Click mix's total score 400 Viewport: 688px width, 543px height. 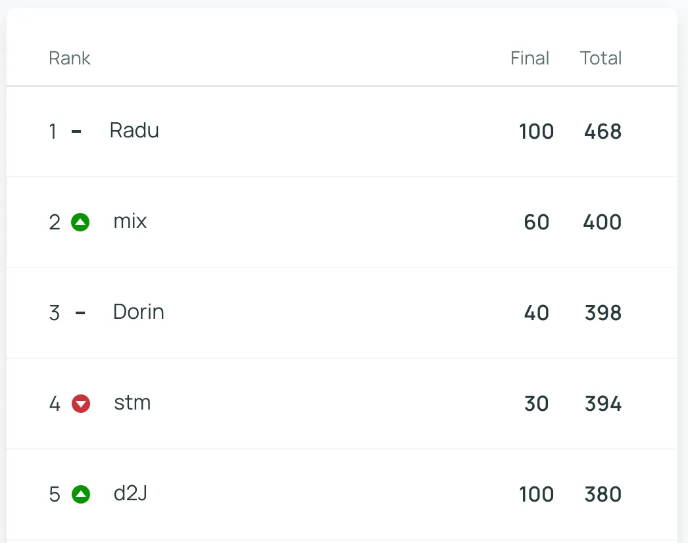[602, 222]
